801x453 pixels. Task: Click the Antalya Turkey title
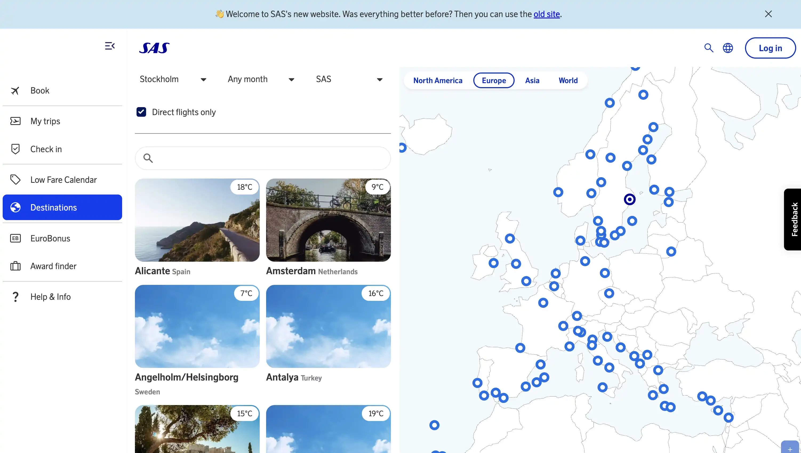click(294, 377)
